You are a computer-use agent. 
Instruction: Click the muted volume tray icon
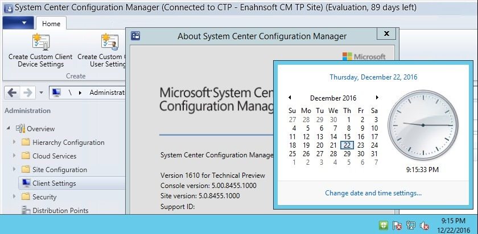click(x=425, y=225)
